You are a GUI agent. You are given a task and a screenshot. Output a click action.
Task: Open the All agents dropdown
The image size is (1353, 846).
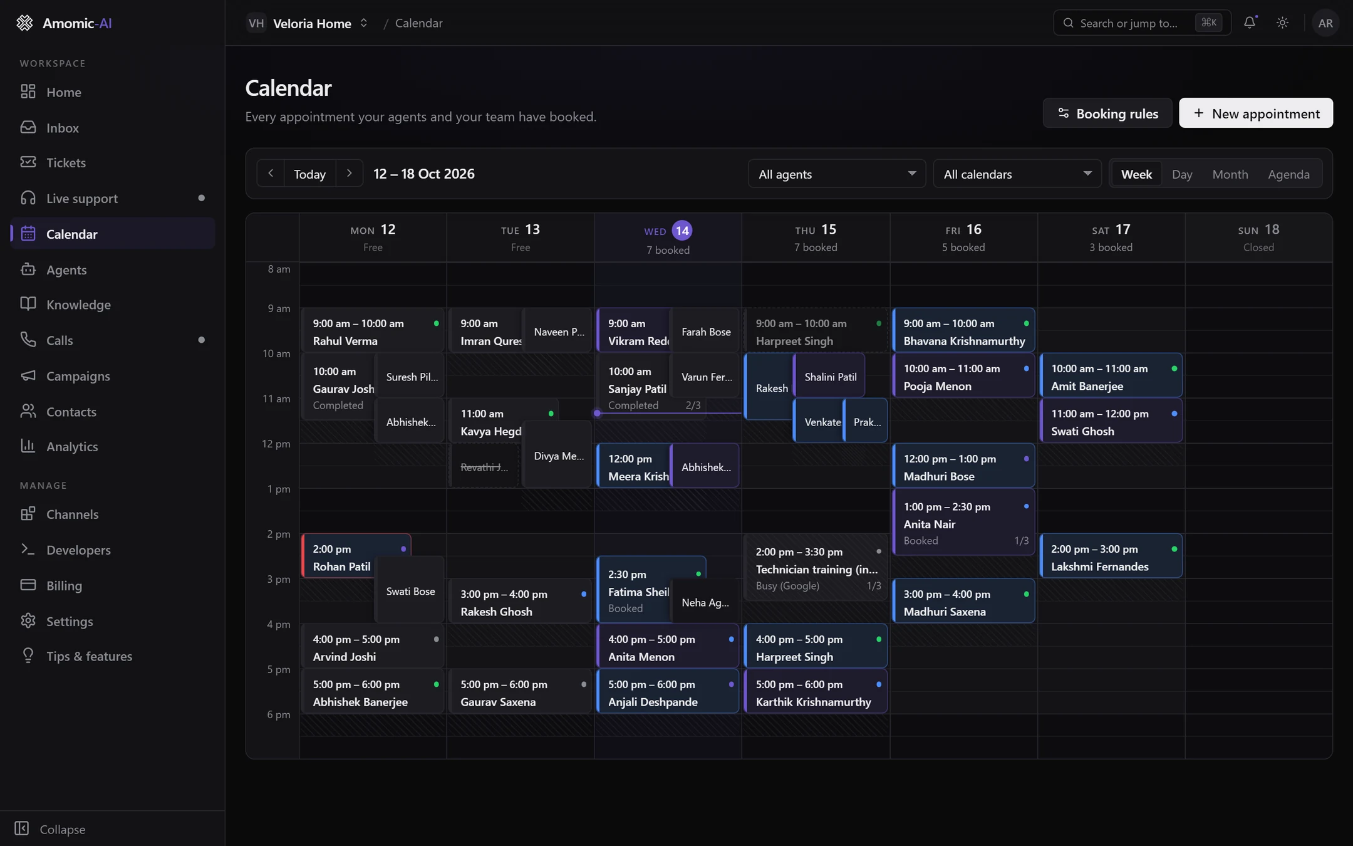(x=836, y=174)
